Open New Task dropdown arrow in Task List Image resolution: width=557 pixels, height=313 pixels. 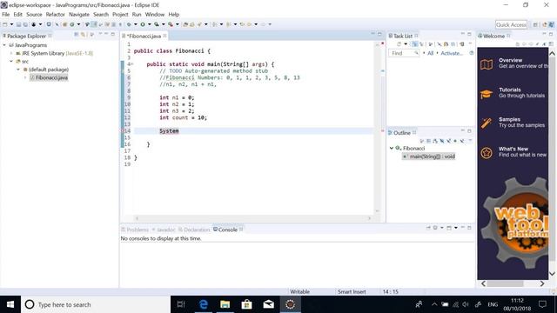pyautogui.click(x=406, y=44)
